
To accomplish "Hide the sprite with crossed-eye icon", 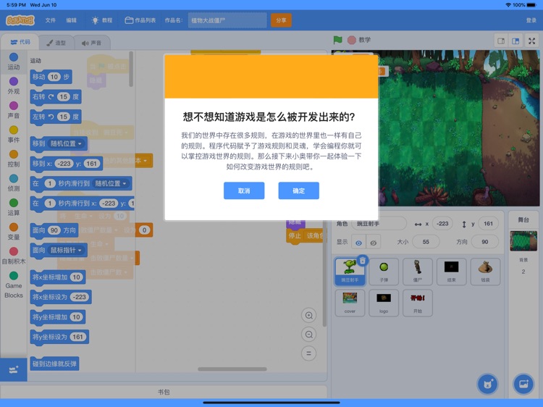I will [374, 243].
